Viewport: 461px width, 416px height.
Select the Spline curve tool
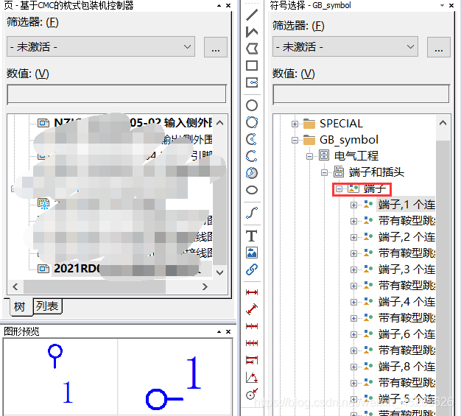click(x=252, y=213)
